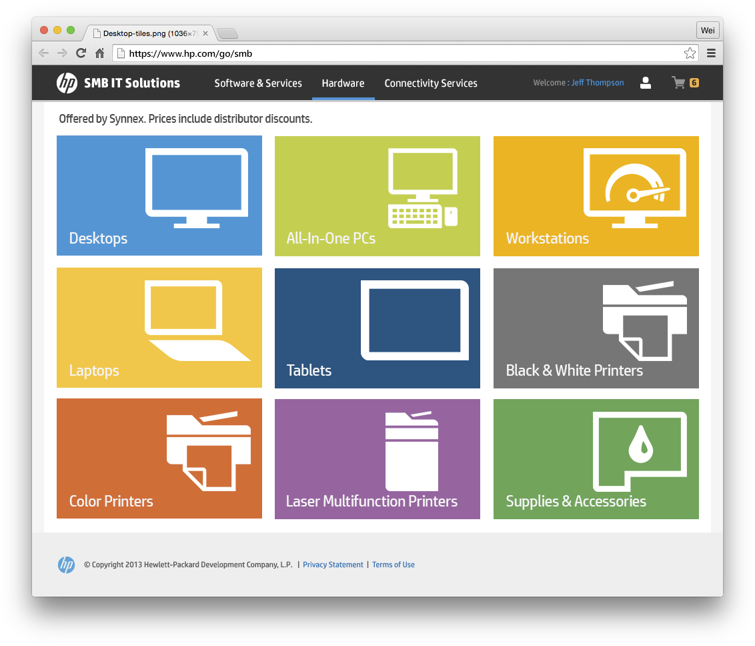The width and height of the screenshot is (755, 646).
Task: Select the Desktop-tiles.png browser tab
Action: (x=150, y=33)
